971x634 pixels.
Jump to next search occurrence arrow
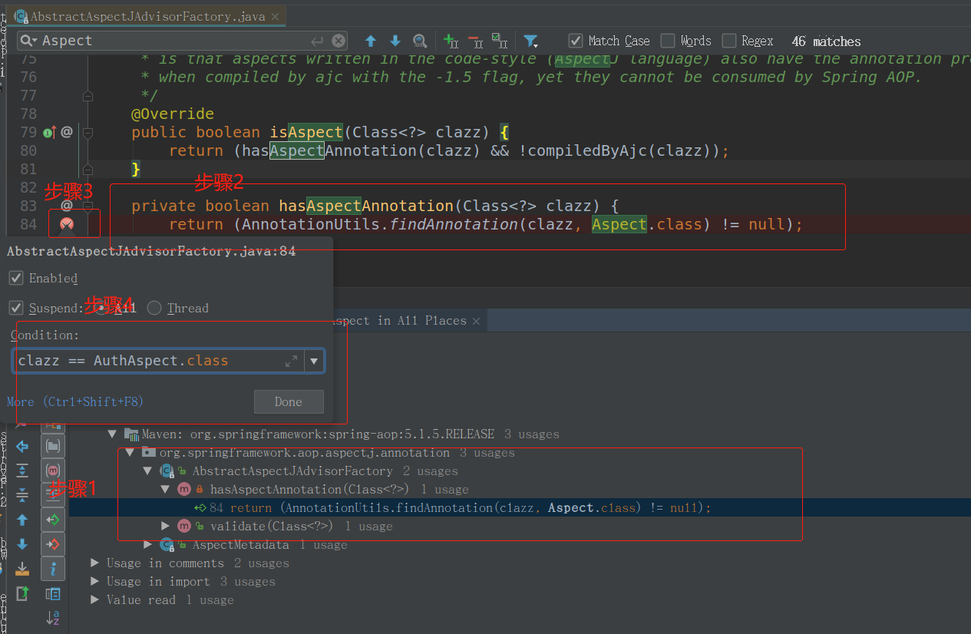click(395, 41)
